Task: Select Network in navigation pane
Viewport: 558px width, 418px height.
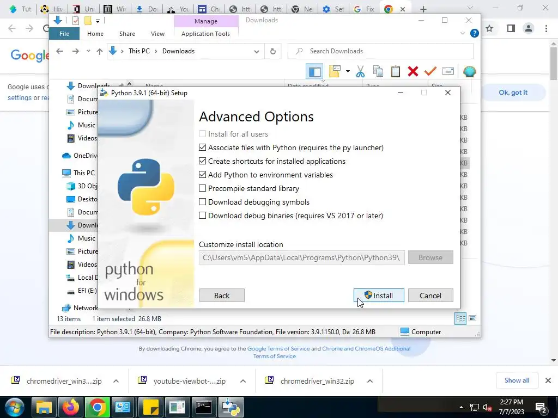Action: 80,308
